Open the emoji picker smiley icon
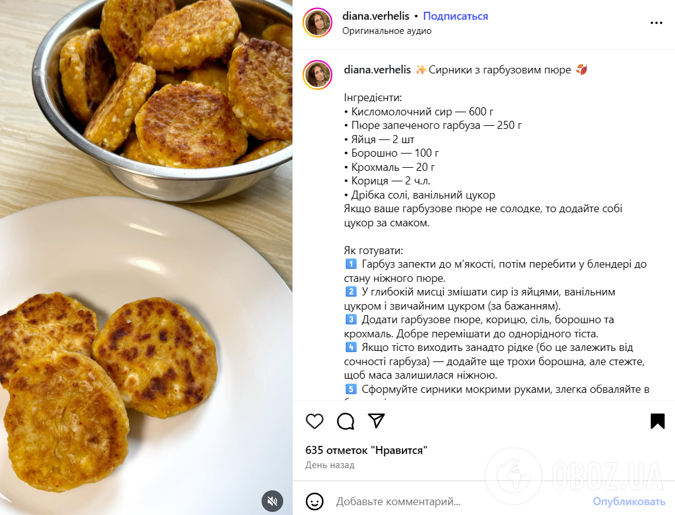Image resolution: width=675 pixels, height=515 pixels. [315, 501]
